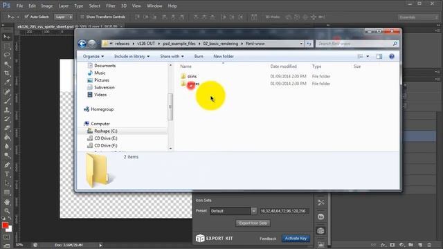Add a layer mask from Layers footer
The width and height of the screenshot is (443, 249).
(x=392, y=245)
